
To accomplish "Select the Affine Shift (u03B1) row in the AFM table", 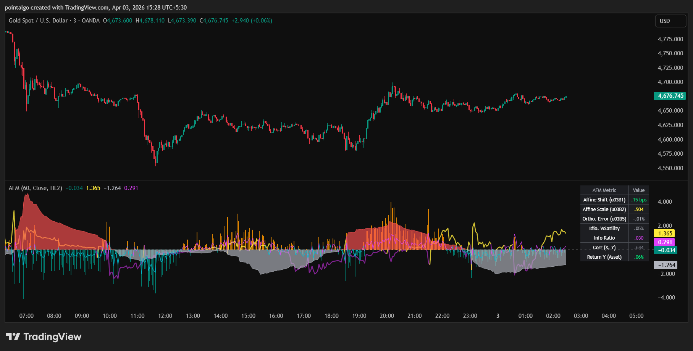I will point(603,200).
